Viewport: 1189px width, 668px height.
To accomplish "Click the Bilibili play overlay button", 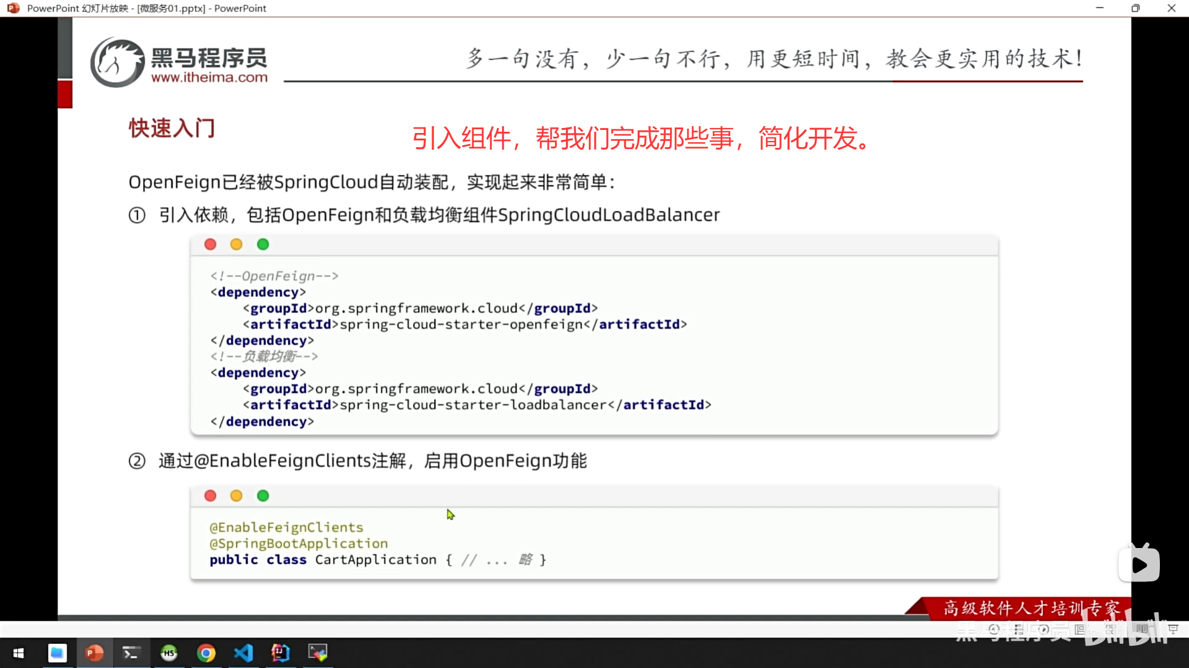I will tap(1139, 564).
